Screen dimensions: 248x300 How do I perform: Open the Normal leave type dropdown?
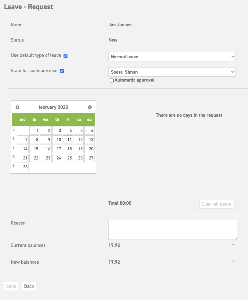[x=172, y=57]
